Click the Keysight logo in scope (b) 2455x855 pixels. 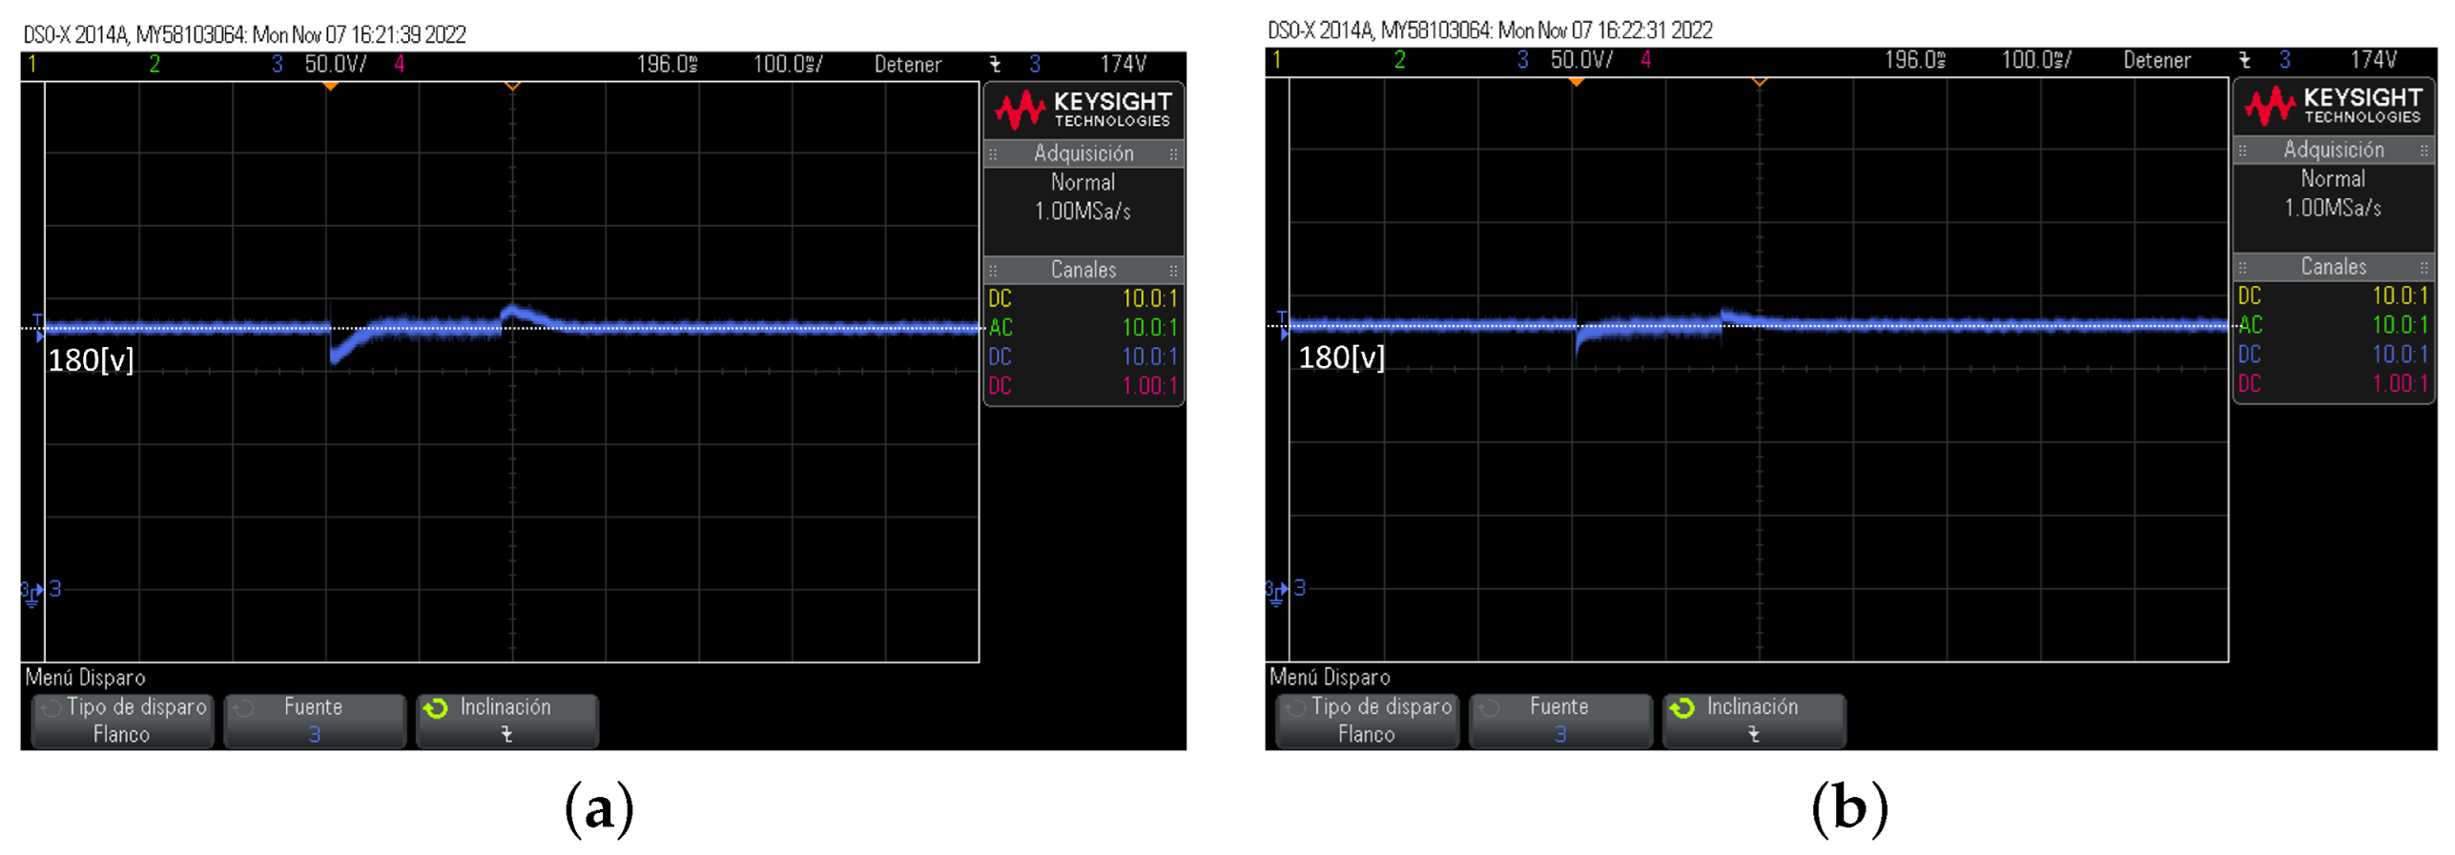pos(2333,107)
